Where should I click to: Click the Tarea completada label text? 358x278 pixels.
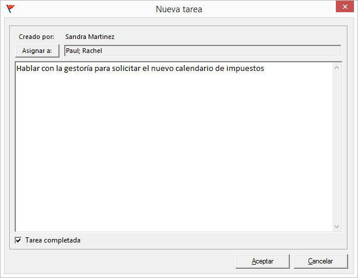click(52, 240)
